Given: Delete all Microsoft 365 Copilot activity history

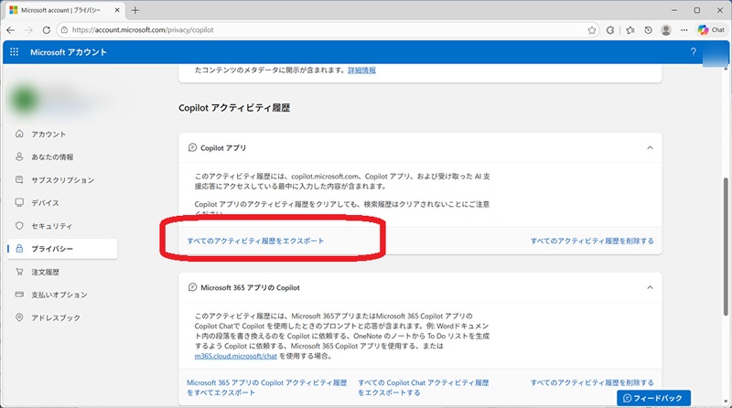Looking at the screenshot, I should (x=592, y=382).
